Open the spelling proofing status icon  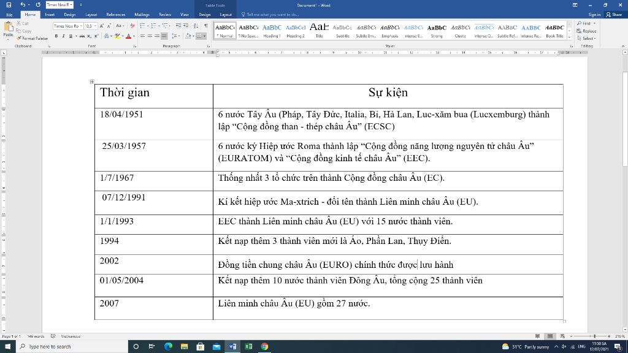(x=53, y=336)
